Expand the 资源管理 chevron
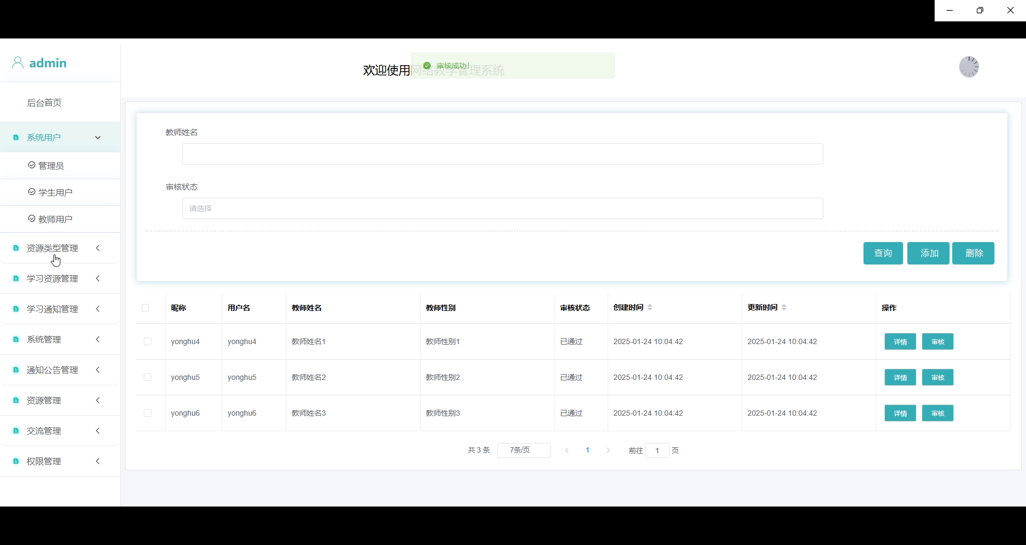The image size is (1026, 545). (98, 400)
